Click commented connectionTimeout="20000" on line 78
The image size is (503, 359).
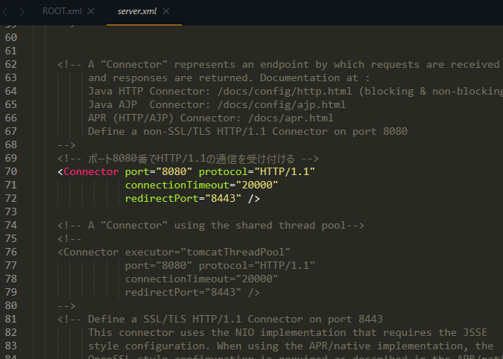pos(201,279)
